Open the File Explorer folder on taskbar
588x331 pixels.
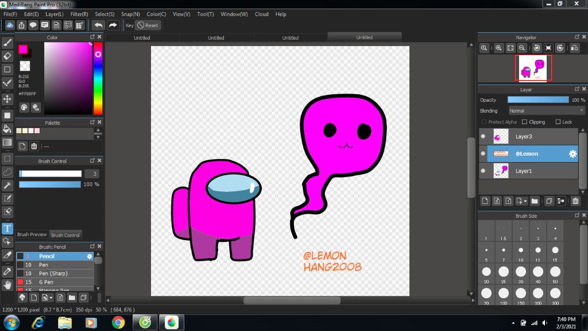click(64, 322)
